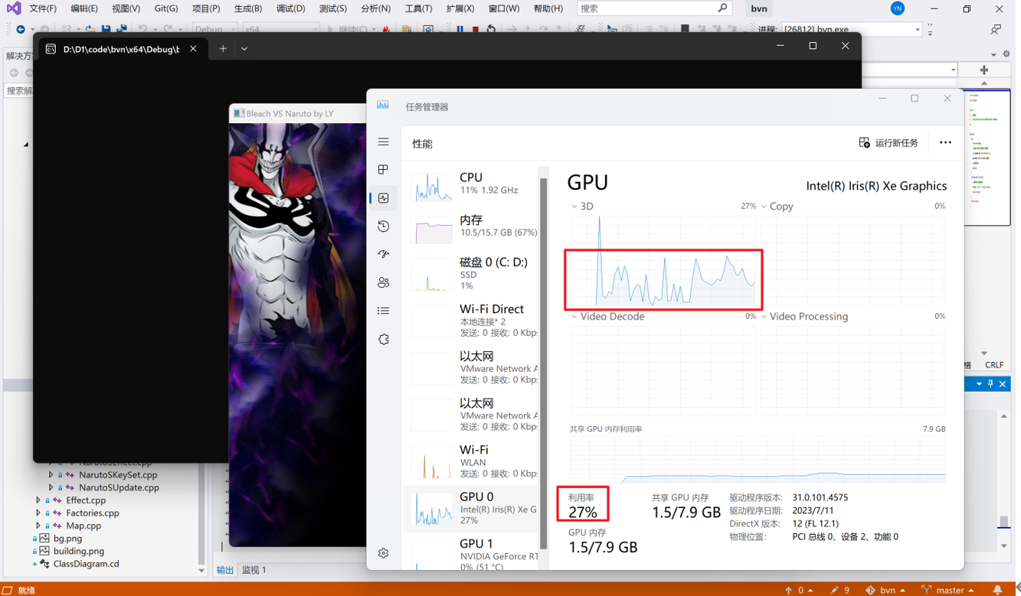This screenshot has width=1021, height=596.
Task: Open new tab in the terminal window
Action: pos(223,48)
